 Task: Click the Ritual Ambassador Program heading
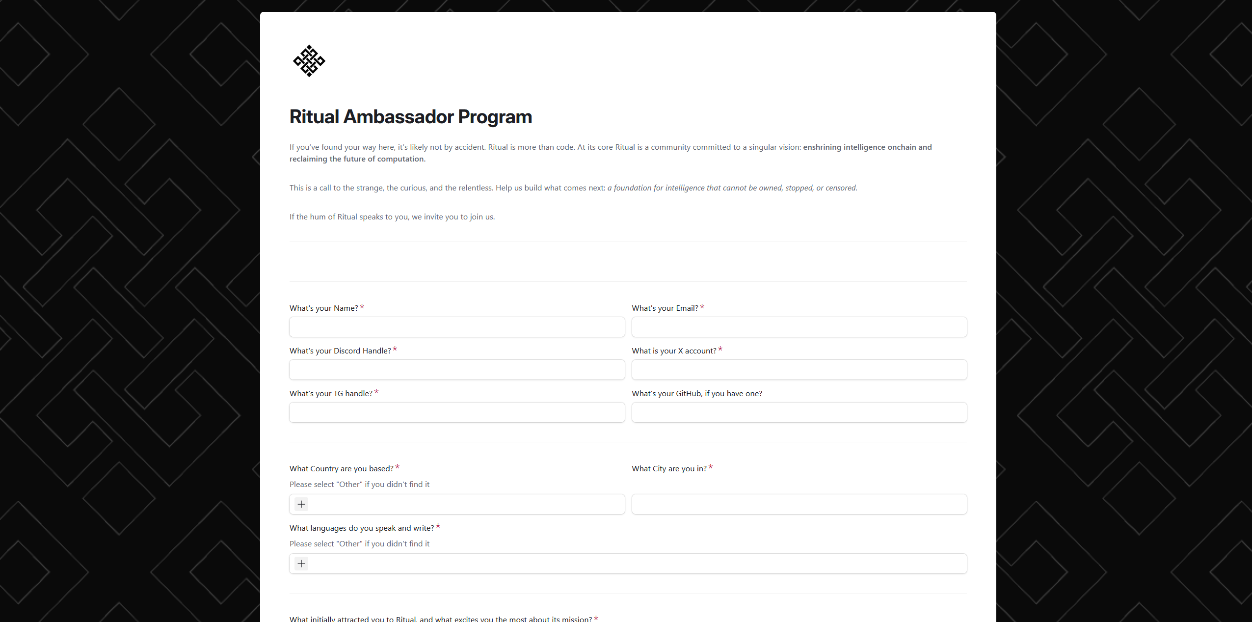[x=410, y=117]
